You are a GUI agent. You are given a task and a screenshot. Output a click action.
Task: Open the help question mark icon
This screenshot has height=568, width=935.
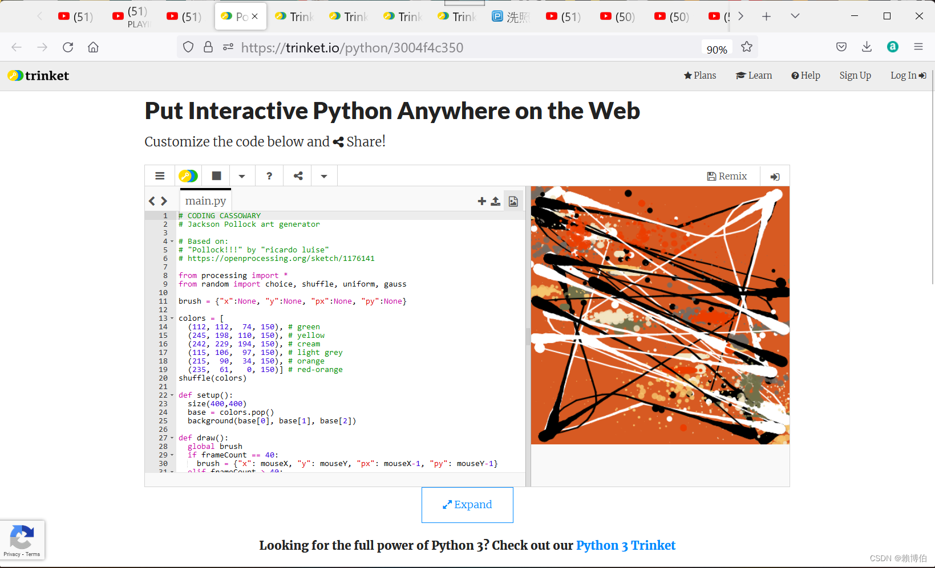click(269, 176)
